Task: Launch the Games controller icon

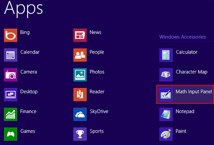Action: pyautogui.click(x=10, y=134)
